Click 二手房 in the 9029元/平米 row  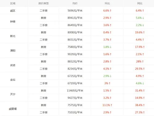43,54
